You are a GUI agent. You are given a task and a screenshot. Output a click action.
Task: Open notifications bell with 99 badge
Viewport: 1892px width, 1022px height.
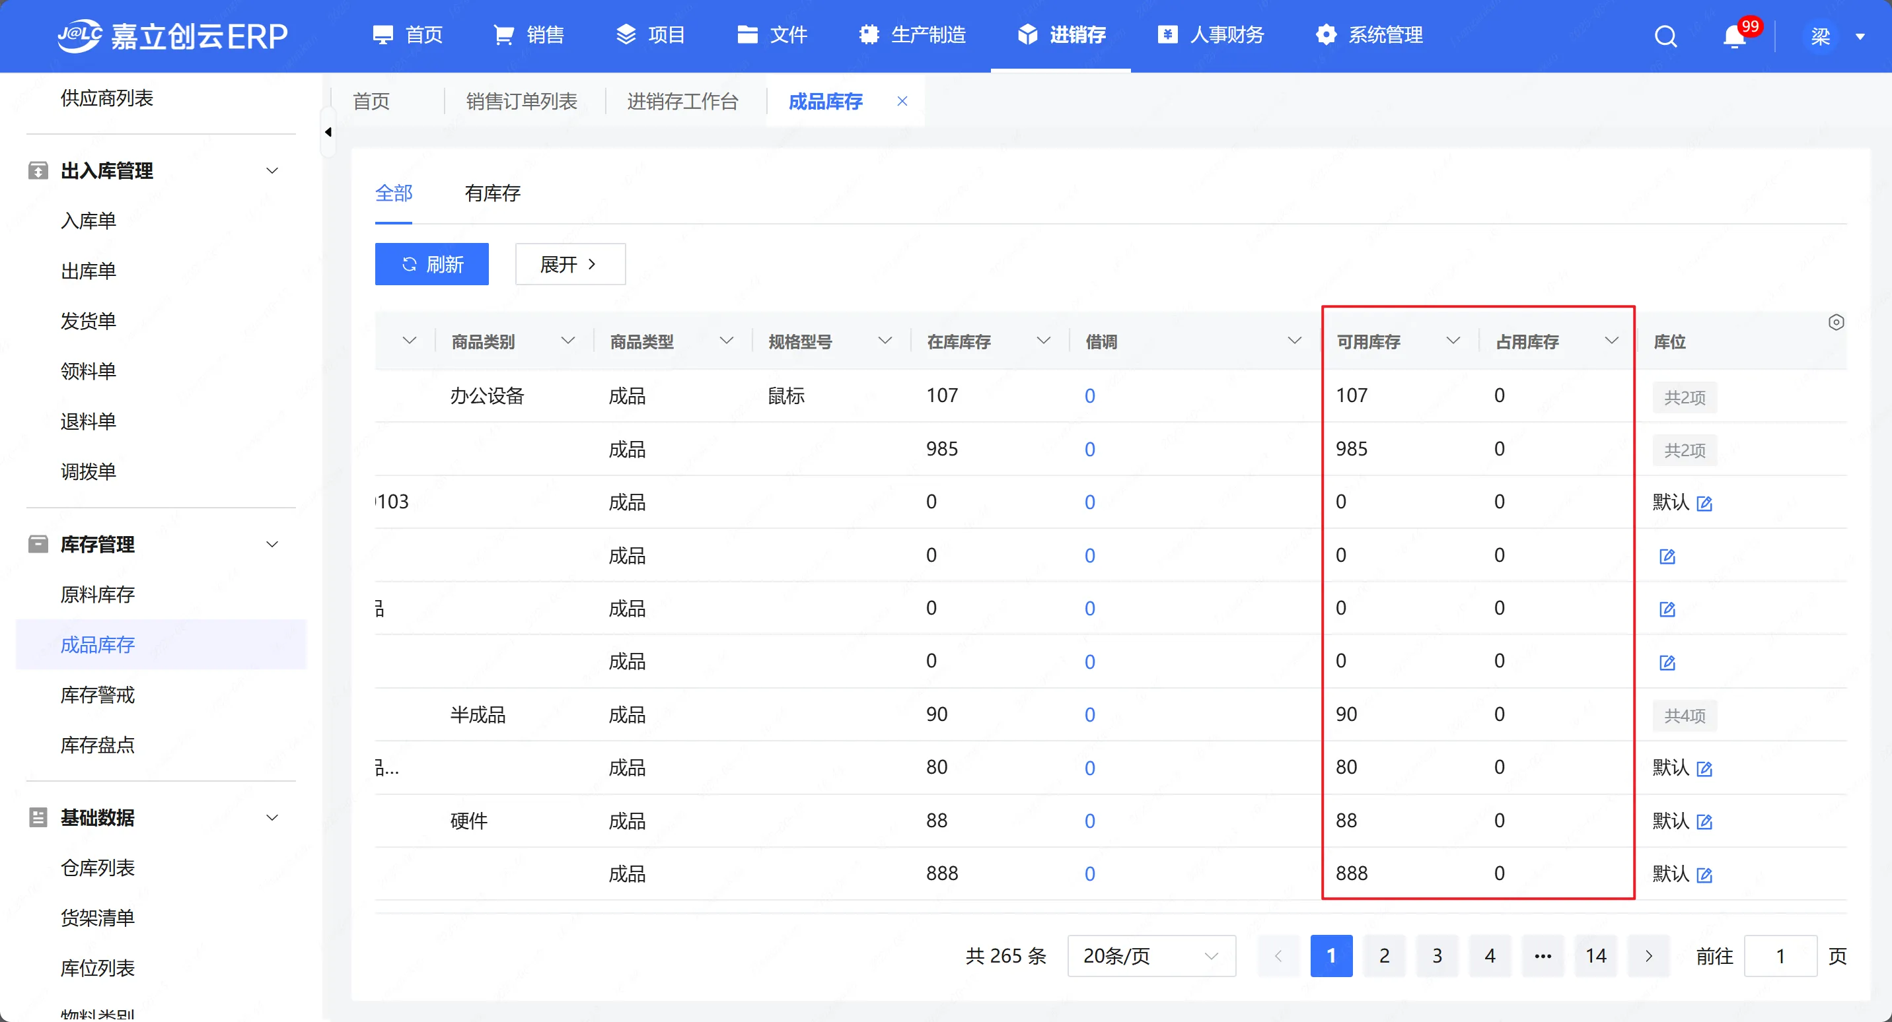point(1733,36)
